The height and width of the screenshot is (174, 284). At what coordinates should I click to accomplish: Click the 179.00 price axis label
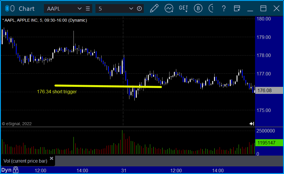pos(264,37)
